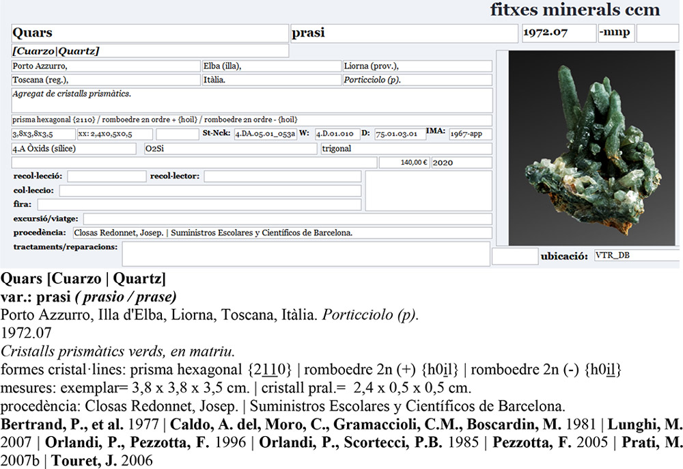Click the reference 'Touret, J.'

pos(85,461)
